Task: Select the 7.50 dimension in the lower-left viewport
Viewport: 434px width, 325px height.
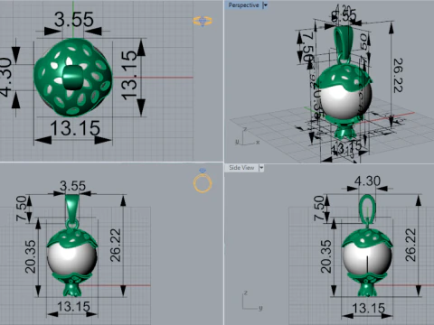Action: 22,208
